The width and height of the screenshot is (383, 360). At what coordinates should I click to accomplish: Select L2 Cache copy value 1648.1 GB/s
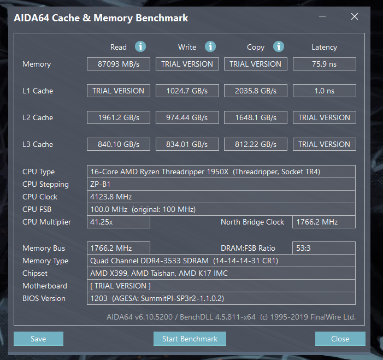click(x=256, y=117)
